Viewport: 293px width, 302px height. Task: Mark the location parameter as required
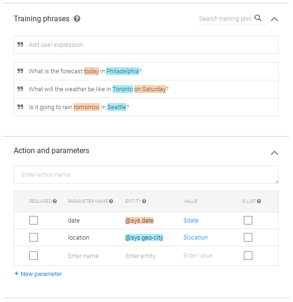point(34,238)
